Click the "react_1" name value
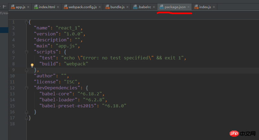The image size is (259, 140). pyautogui.click(x=69, y=28)
